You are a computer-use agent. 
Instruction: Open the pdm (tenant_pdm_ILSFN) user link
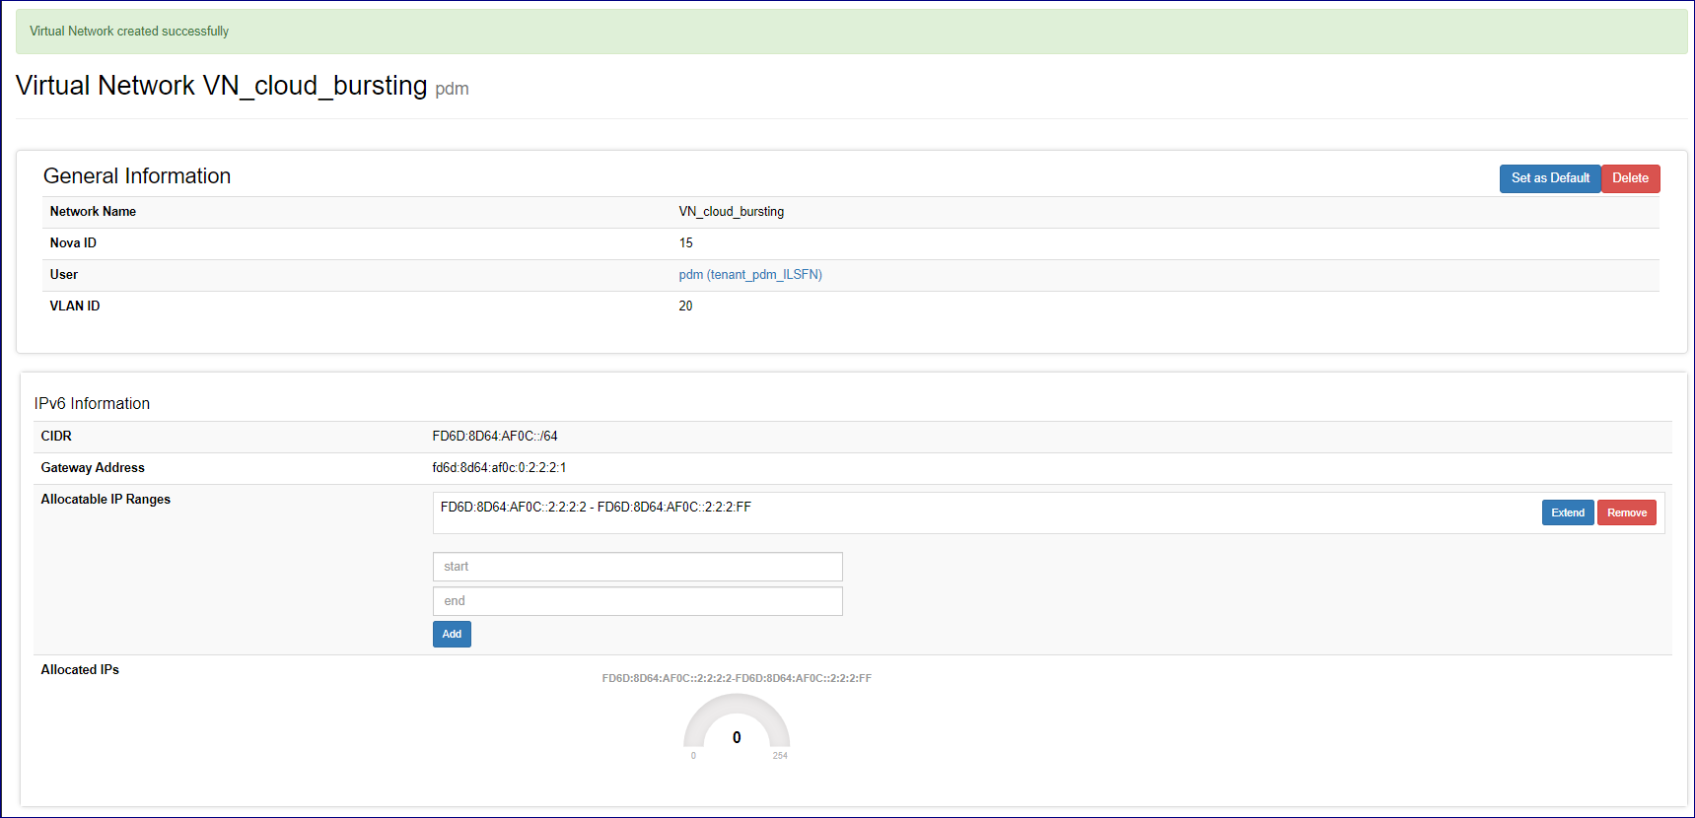click(749, 275)
